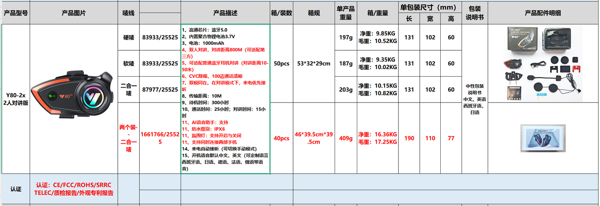Viewport: 600px width, 206px height.
Task: Select the 产品配件明细 header cell
Action: click(543, 13)
